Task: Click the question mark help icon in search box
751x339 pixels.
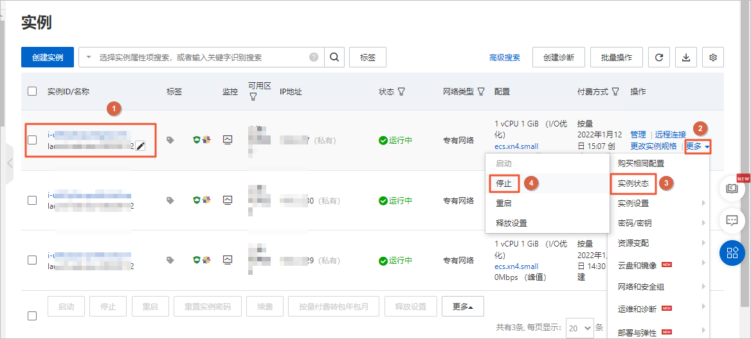Action: pos(314,57)
